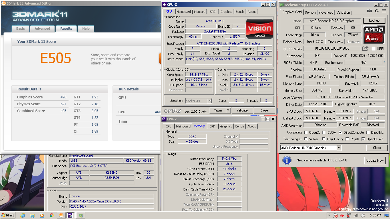Open network signal tray icon
Viewport: 390px width, 219px height.
coord(356,216)
